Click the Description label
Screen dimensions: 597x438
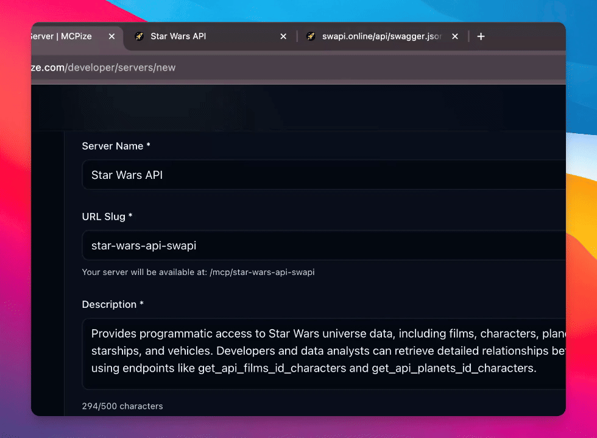pyautogui.click(x=113, y=305)
